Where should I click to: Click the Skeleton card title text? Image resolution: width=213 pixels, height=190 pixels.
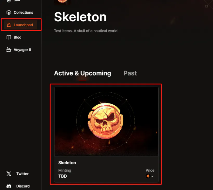click(x=67, y=163)
